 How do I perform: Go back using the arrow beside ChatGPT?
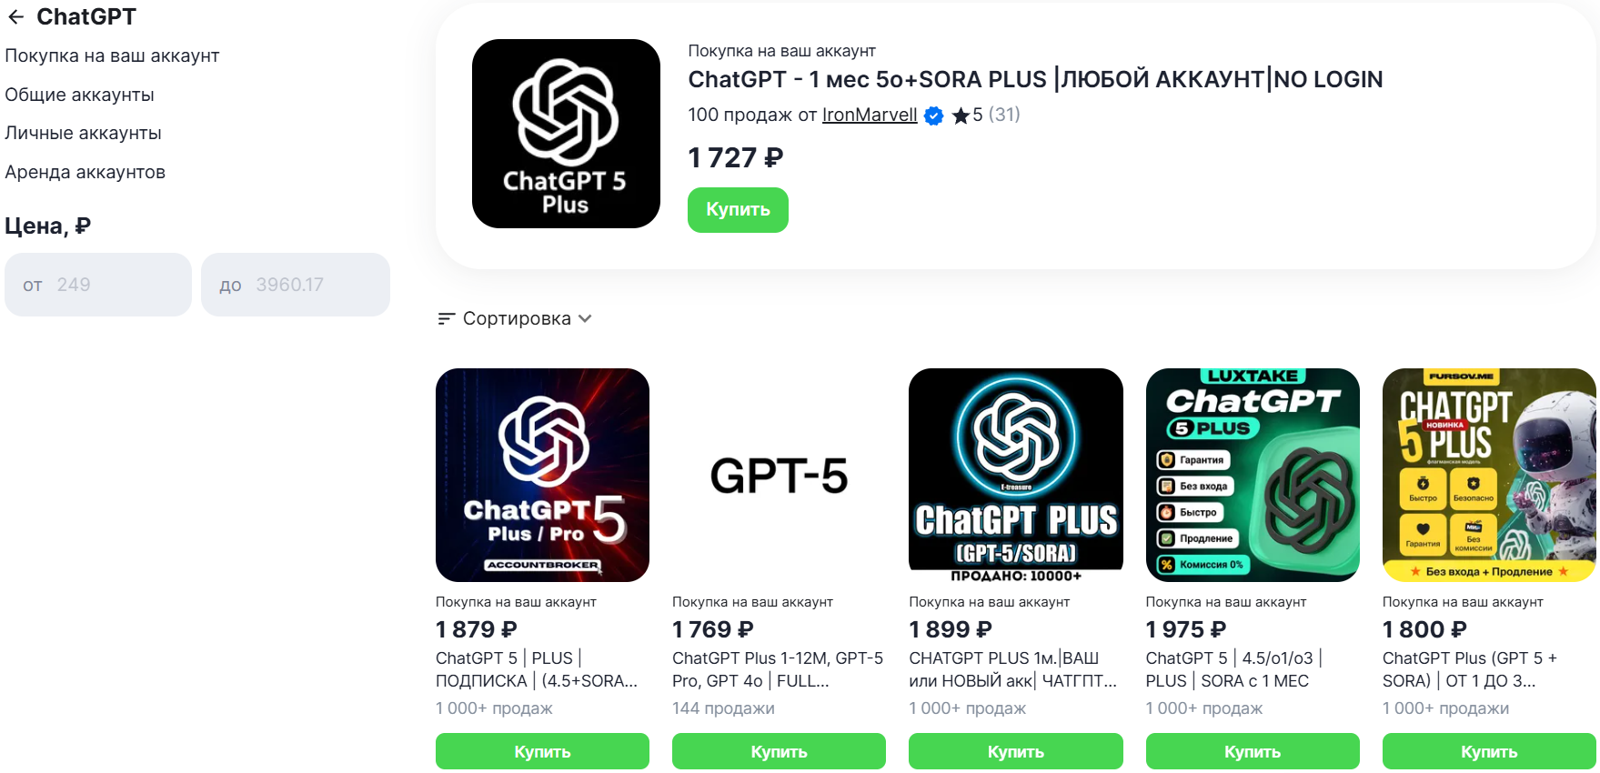click(x=16, y=17)
